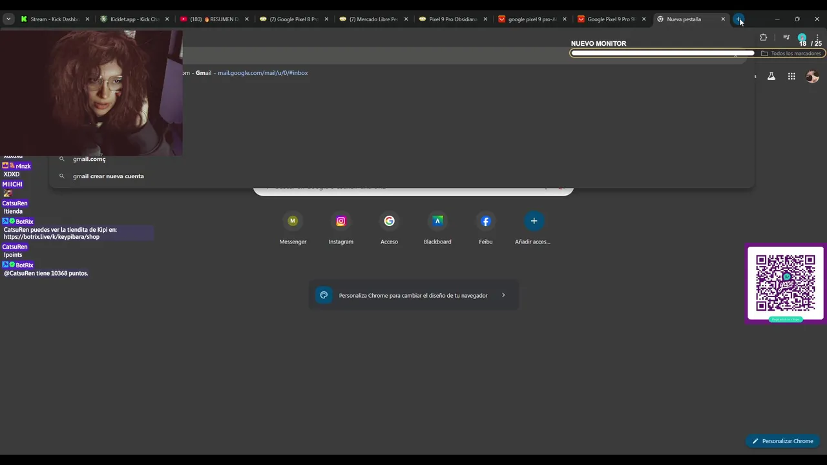Click the MIIICHI username in chat
The width and height of the screenshot is (827, 465).
(12, 184)
